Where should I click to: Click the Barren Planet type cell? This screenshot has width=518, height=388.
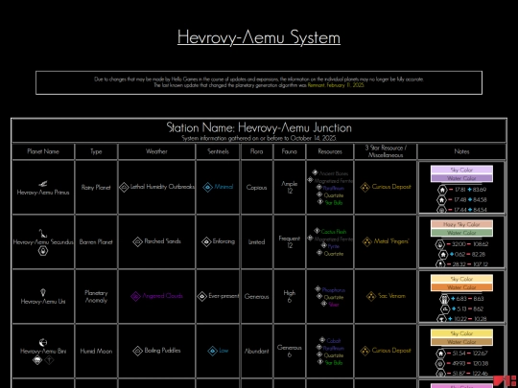[96, 242]
